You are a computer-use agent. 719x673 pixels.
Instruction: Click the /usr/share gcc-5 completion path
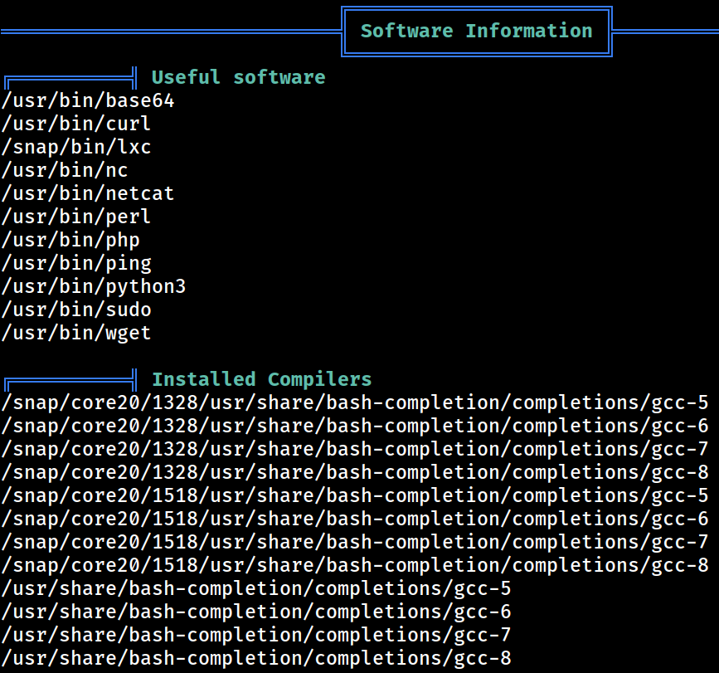click(256, 588)
